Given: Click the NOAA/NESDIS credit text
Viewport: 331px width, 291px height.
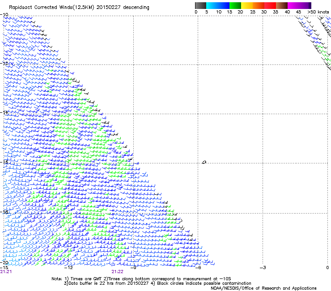Looking at the screenshot, I should (263, 288).
